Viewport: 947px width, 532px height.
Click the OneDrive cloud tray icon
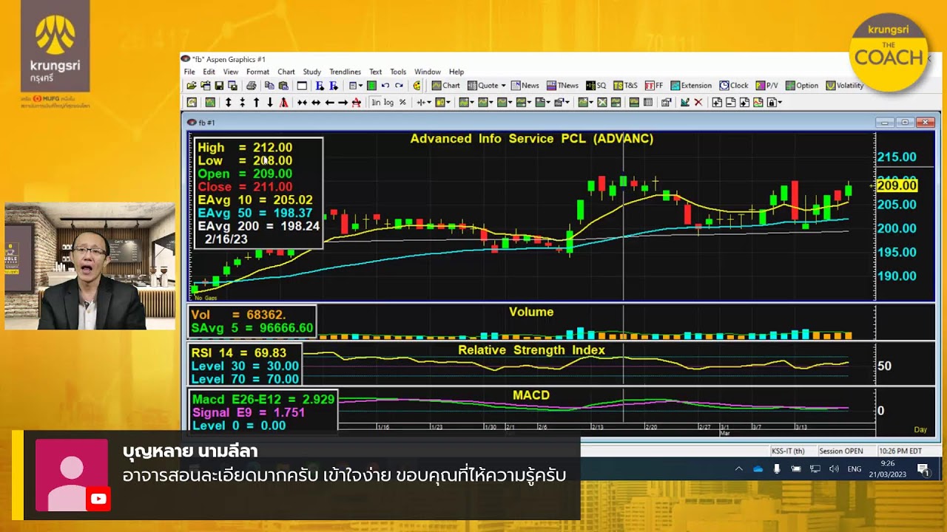[x=758, y=468]
